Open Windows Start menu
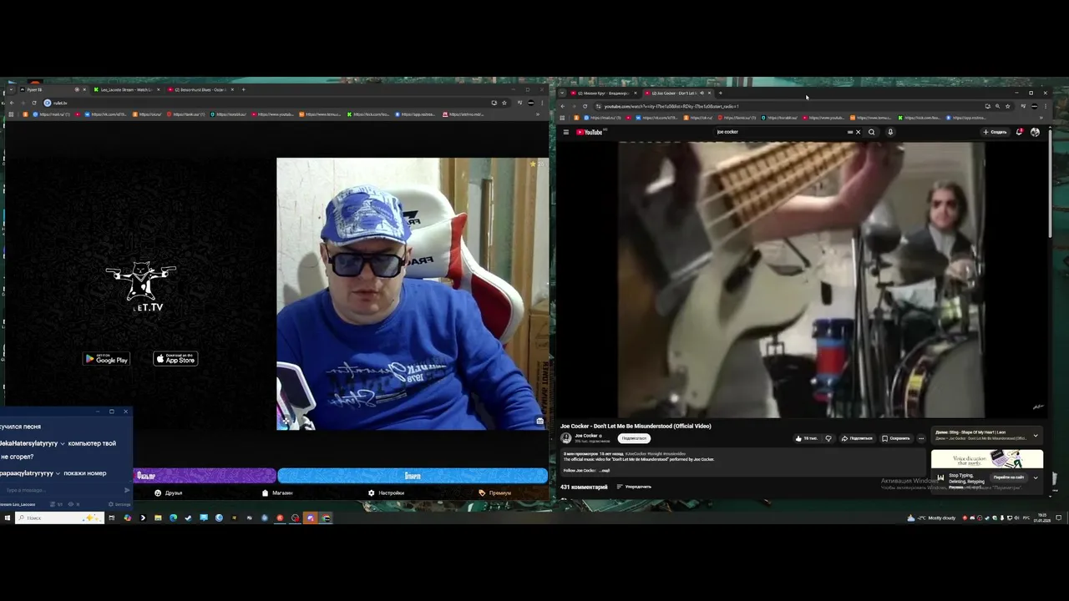Screen dimensions: 1069x601 coord(8,518)
